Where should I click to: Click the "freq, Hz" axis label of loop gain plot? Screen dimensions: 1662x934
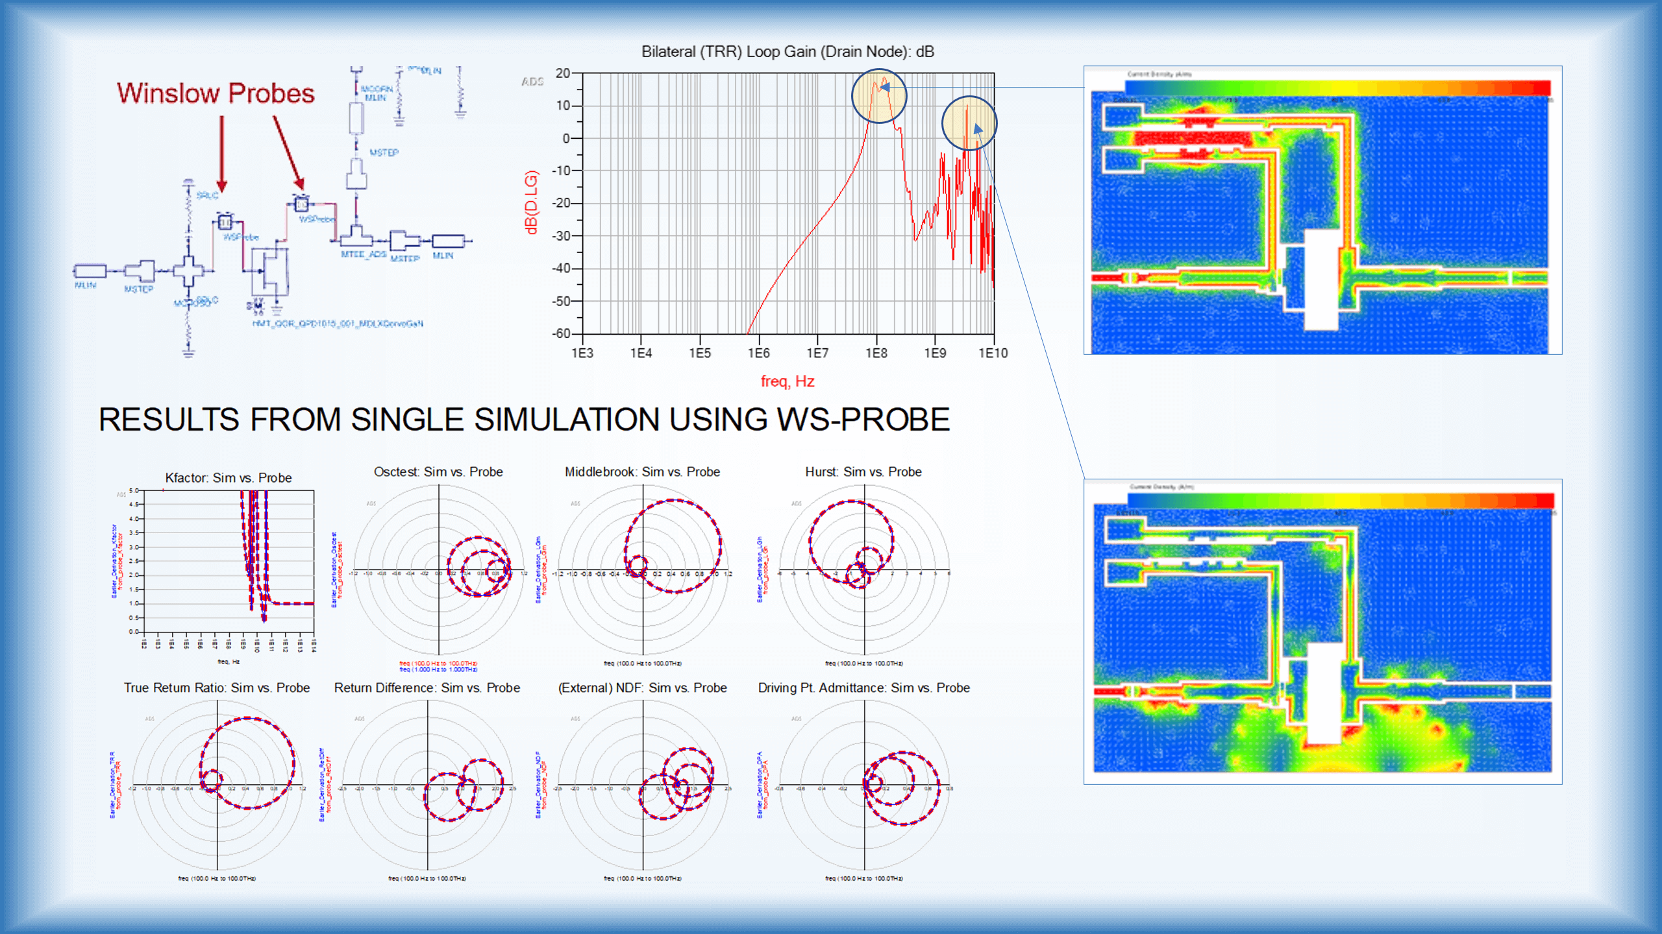pos(788,381)
